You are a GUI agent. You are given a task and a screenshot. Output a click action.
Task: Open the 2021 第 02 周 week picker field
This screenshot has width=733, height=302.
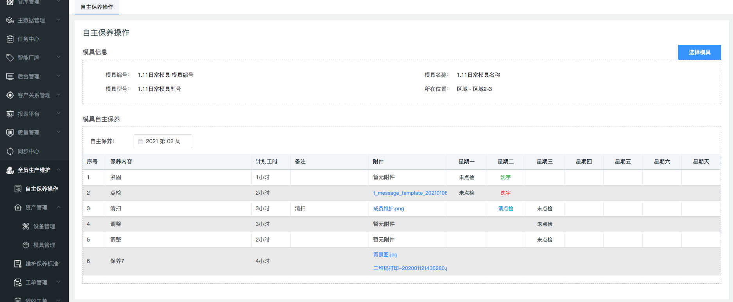[163, 141]
